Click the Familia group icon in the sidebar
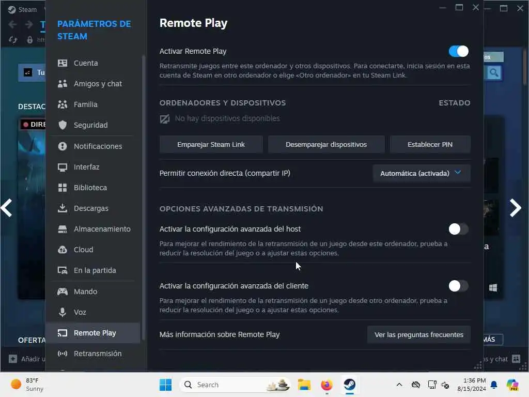This screenshot has height=397, width=529. click(63, 104)
